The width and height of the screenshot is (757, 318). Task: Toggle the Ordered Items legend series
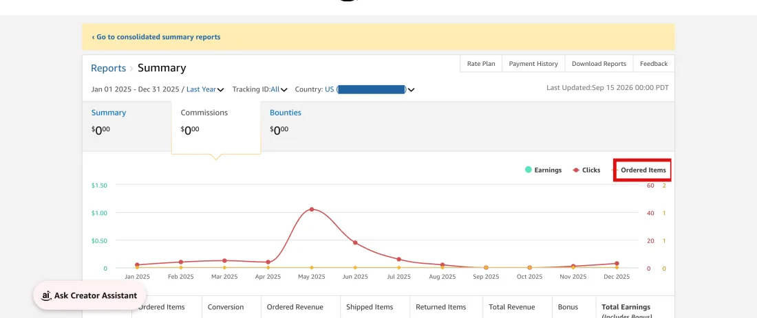point(641,170)
